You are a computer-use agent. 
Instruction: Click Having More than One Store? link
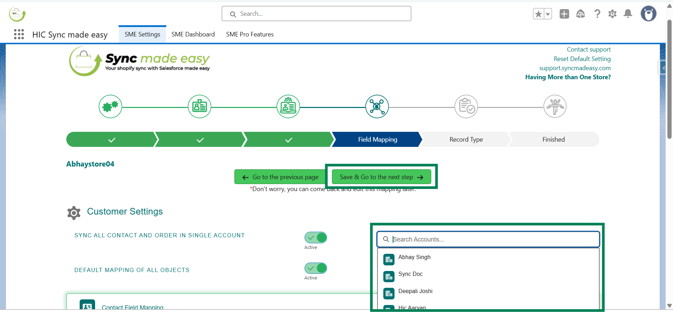[568, 77]
